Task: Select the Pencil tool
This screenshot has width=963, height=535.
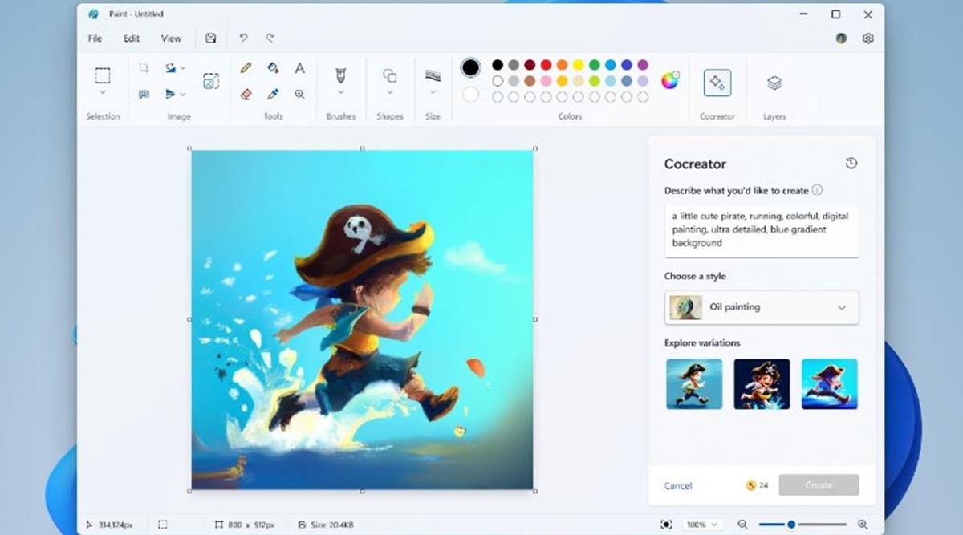Action: [246, 68]
